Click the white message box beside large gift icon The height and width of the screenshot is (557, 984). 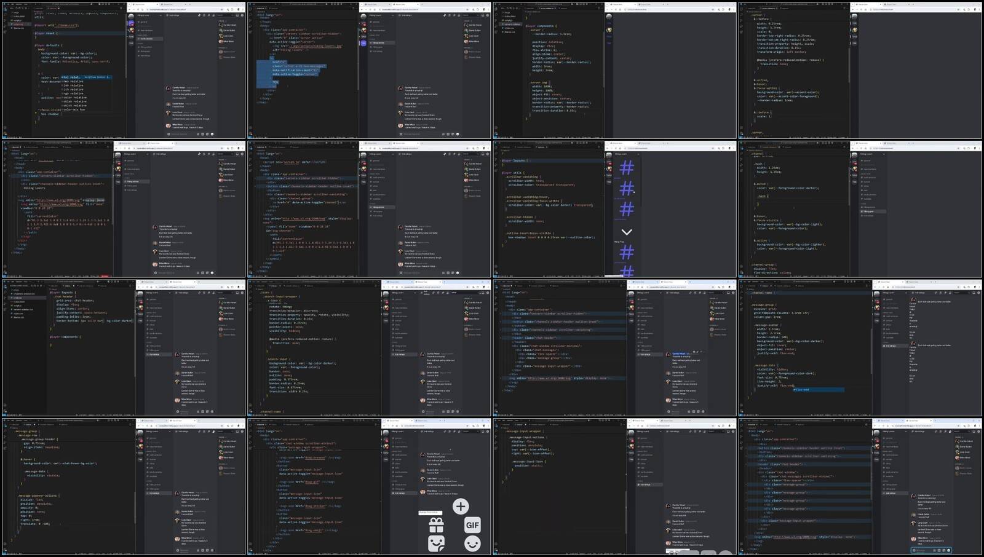click(x=430, y=512)
